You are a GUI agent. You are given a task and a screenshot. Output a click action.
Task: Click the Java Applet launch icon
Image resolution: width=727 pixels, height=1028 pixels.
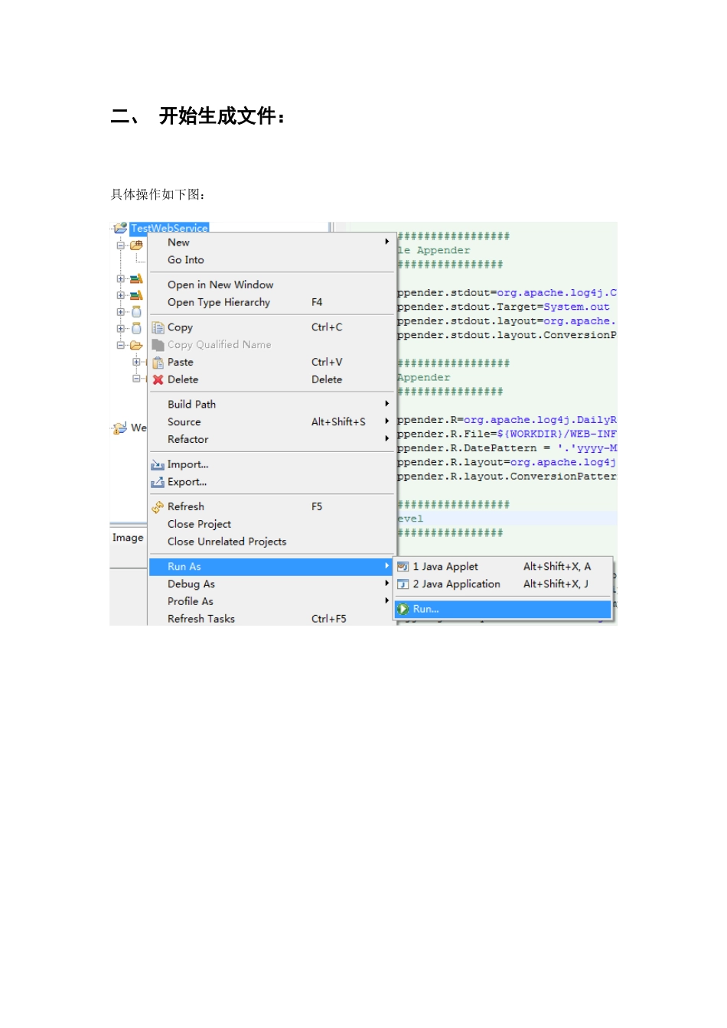tap(403, 567)
